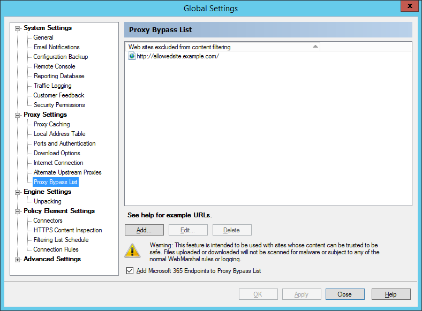
Task: Click the Add... button
Action: tap(144, 230)
